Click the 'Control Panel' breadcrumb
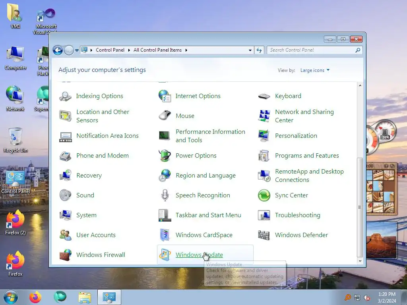This screenshot has height=305, width=407. (110, 50)
